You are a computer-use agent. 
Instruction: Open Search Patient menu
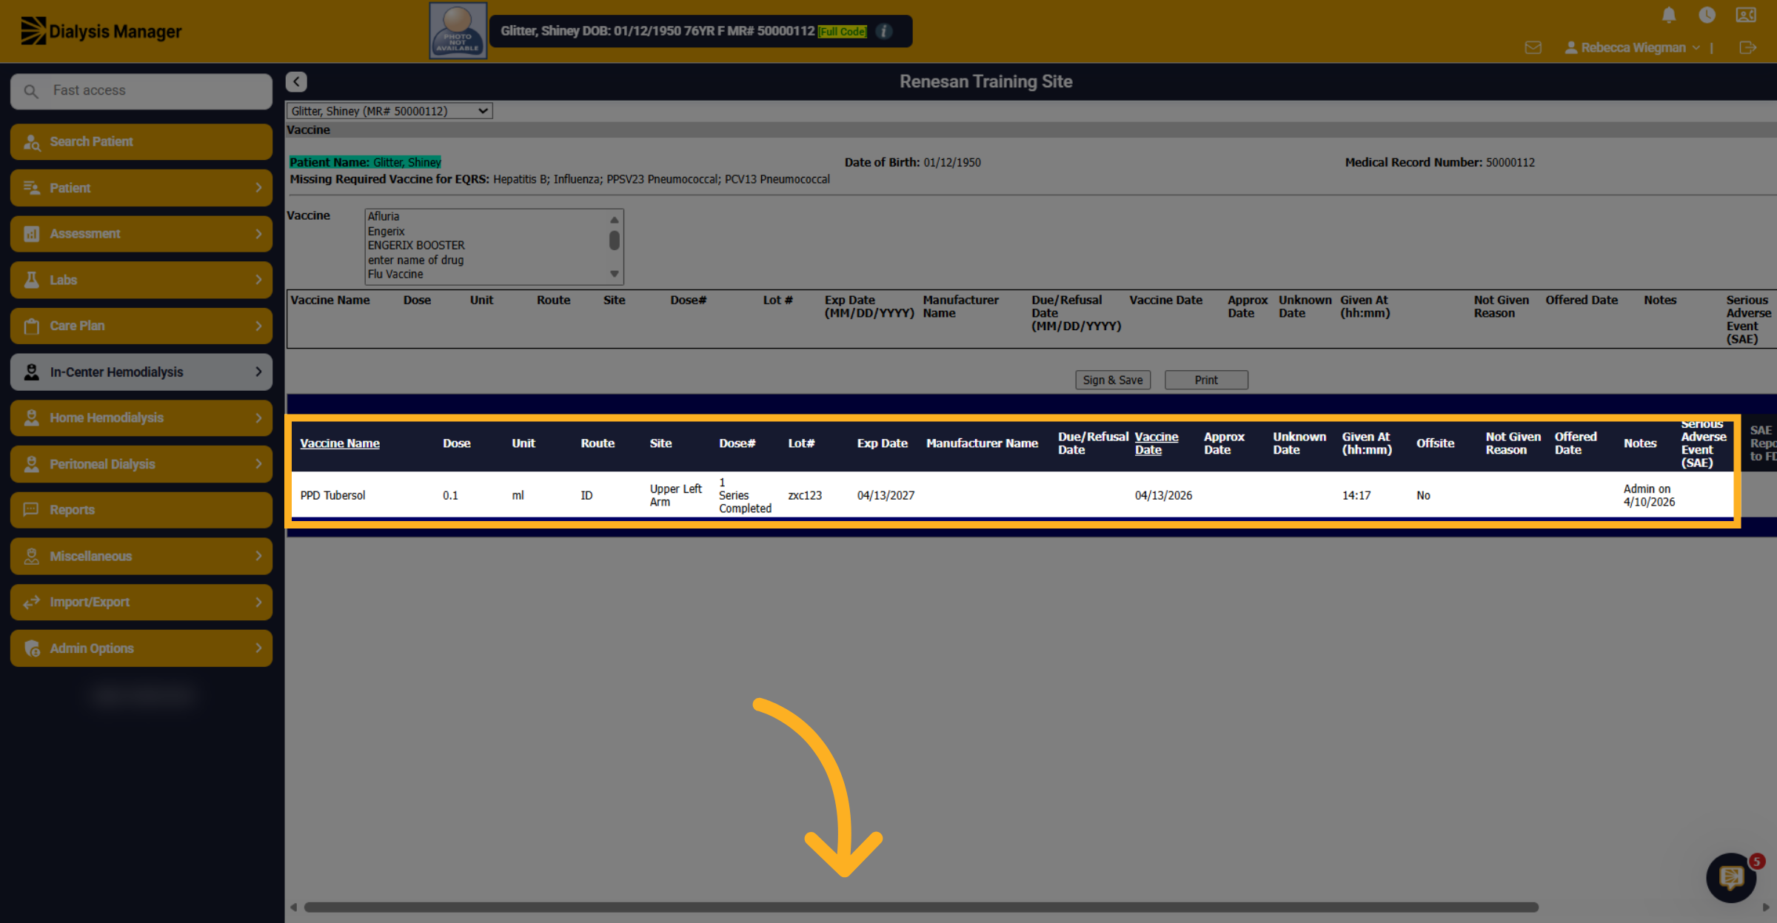coord(141,141)
